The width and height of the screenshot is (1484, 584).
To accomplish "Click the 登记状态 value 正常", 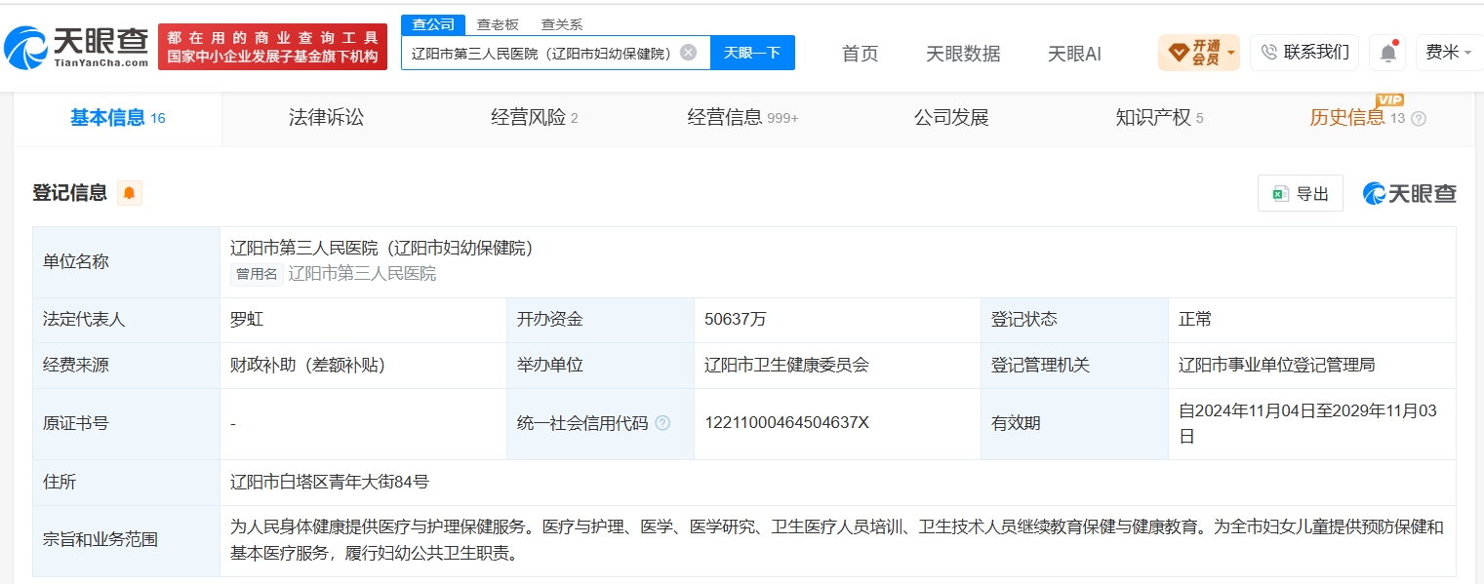I will click(x=1195, y=320).
